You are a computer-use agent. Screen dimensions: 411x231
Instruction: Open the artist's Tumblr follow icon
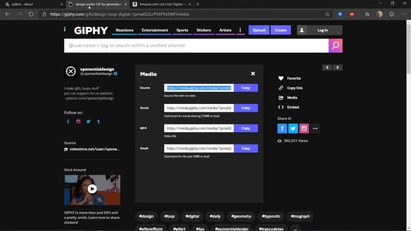[99, 121]
